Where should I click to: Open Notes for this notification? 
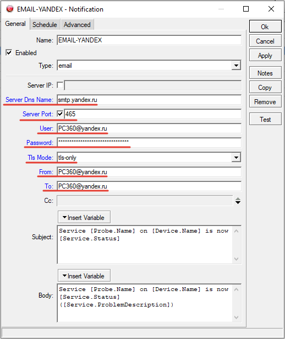click(x=265, y=73)
